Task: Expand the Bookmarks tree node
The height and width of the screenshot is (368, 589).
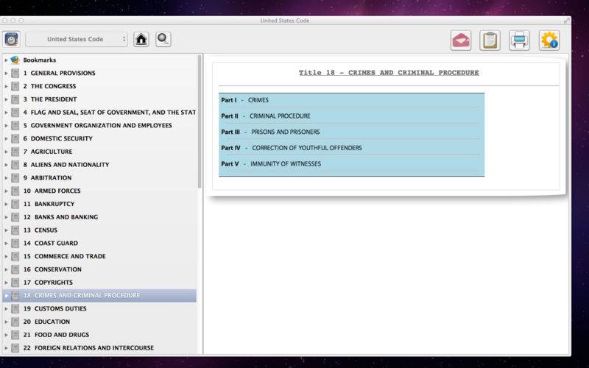Action: tap(6, 60)
